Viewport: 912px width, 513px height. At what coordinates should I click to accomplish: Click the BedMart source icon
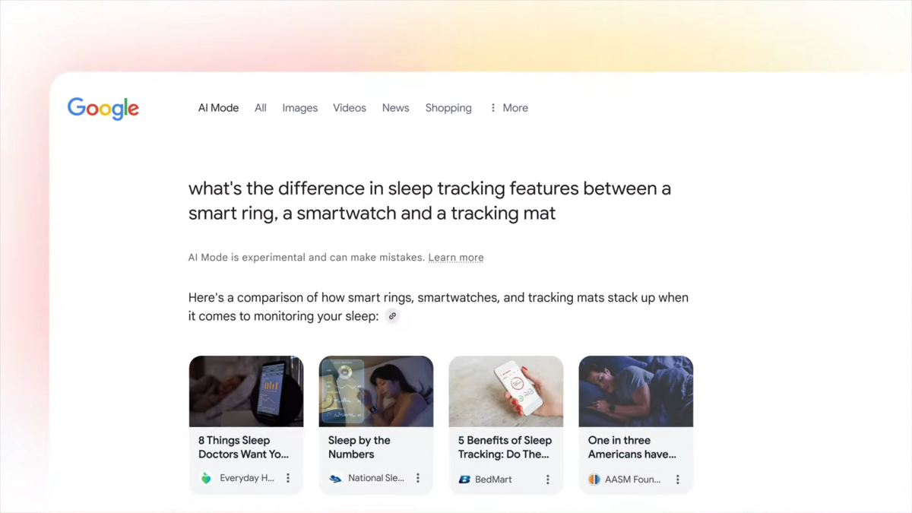click(x=465, y=479)
